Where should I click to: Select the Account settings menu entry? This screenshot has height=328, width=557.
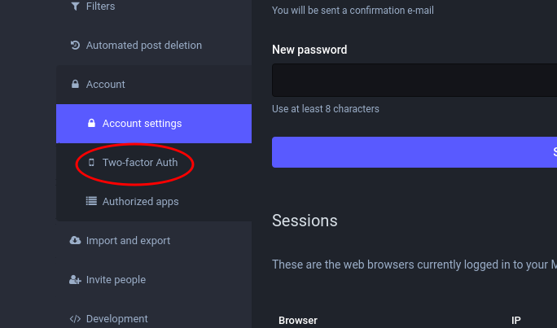(x=154, y=124)
